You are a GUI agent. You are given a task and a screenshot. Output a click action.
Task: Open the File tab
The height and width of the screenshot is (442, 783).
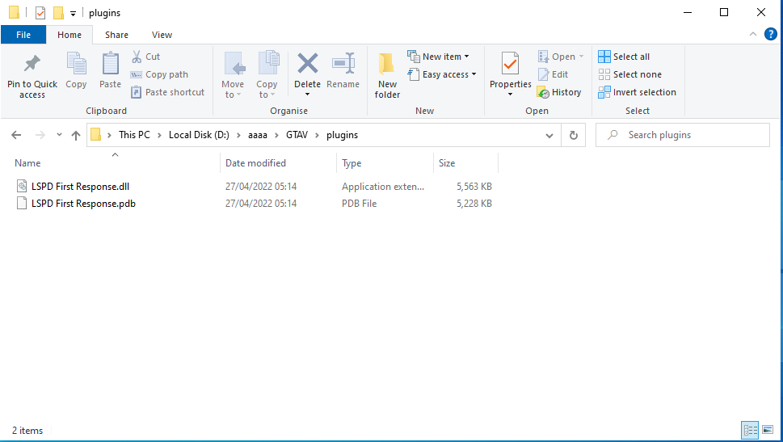tap(23, 35)
